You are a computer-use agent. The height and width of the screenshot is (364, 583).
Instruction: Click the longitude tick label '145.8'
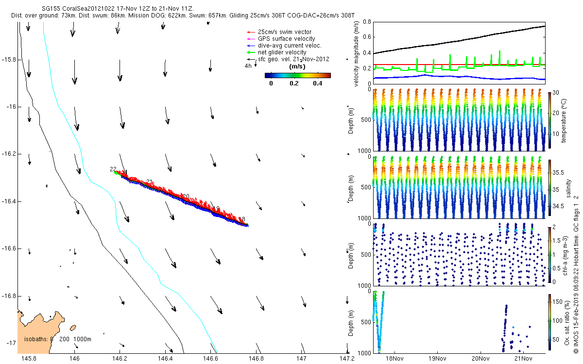(29, 358)
